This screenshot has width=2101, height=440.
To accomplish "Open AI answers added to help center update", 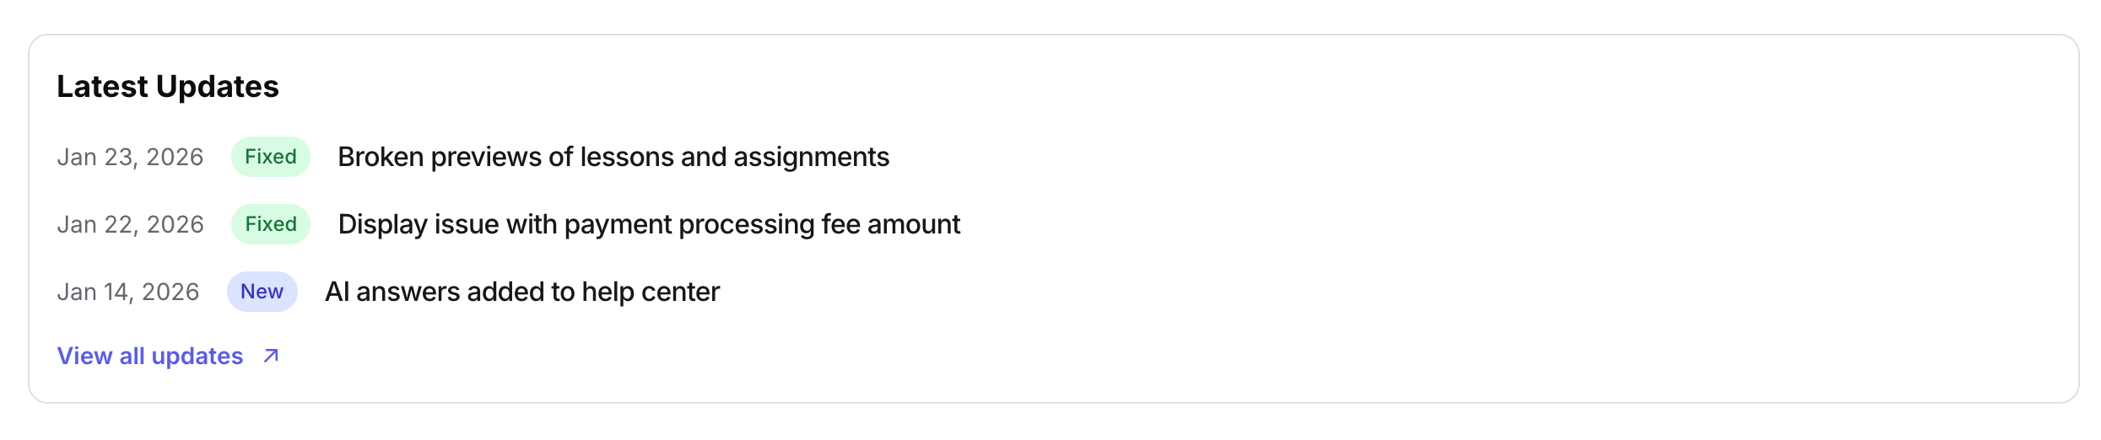I will click(522, 292).
